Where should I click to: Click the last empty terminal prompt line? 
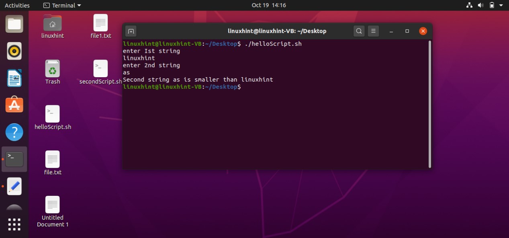click(182, 87)
